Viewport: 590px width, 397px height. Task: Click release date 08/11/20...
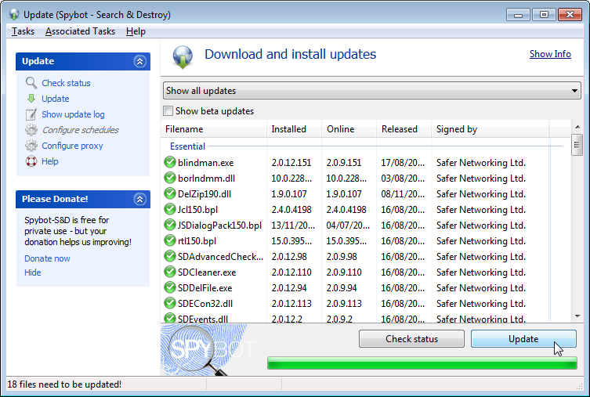coord(403,194)
